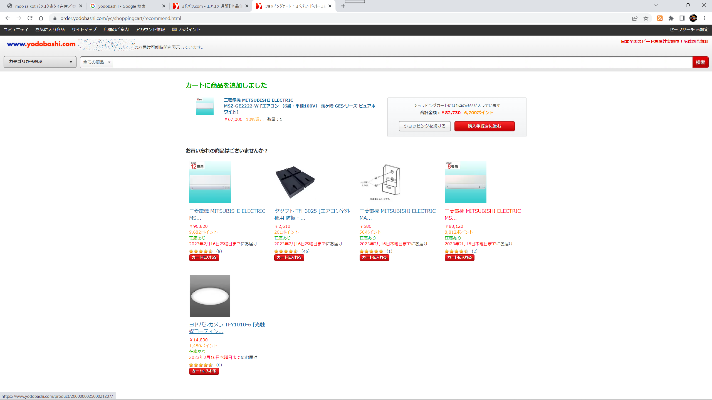This screenshot has height=400, width=712.
Task: Open the tab search chevron
Action: pos(656,5)
